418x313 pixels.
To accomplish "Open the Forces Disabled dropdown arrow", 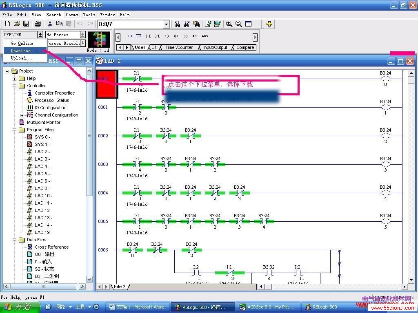I will coord(82,43).
